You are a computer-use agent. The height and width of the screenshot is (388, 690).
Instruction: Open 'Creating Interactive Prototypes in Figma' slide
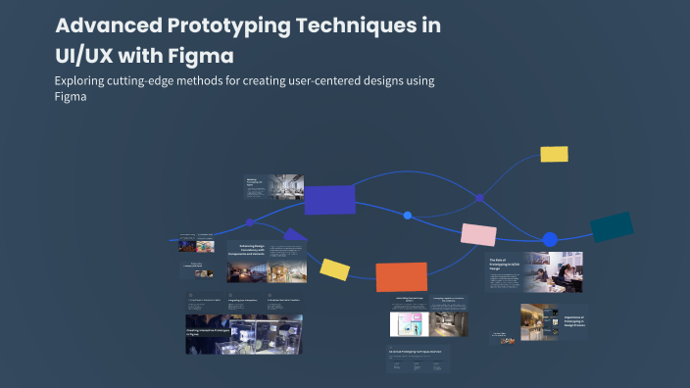tap(244, 334)
